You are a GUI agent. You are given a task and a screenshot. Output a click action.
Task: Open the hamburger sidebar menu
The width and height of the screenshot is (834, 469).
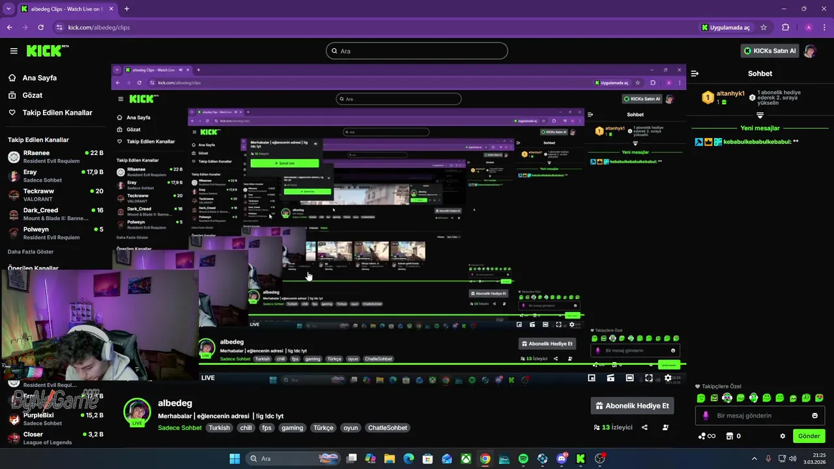coord(14,51)
